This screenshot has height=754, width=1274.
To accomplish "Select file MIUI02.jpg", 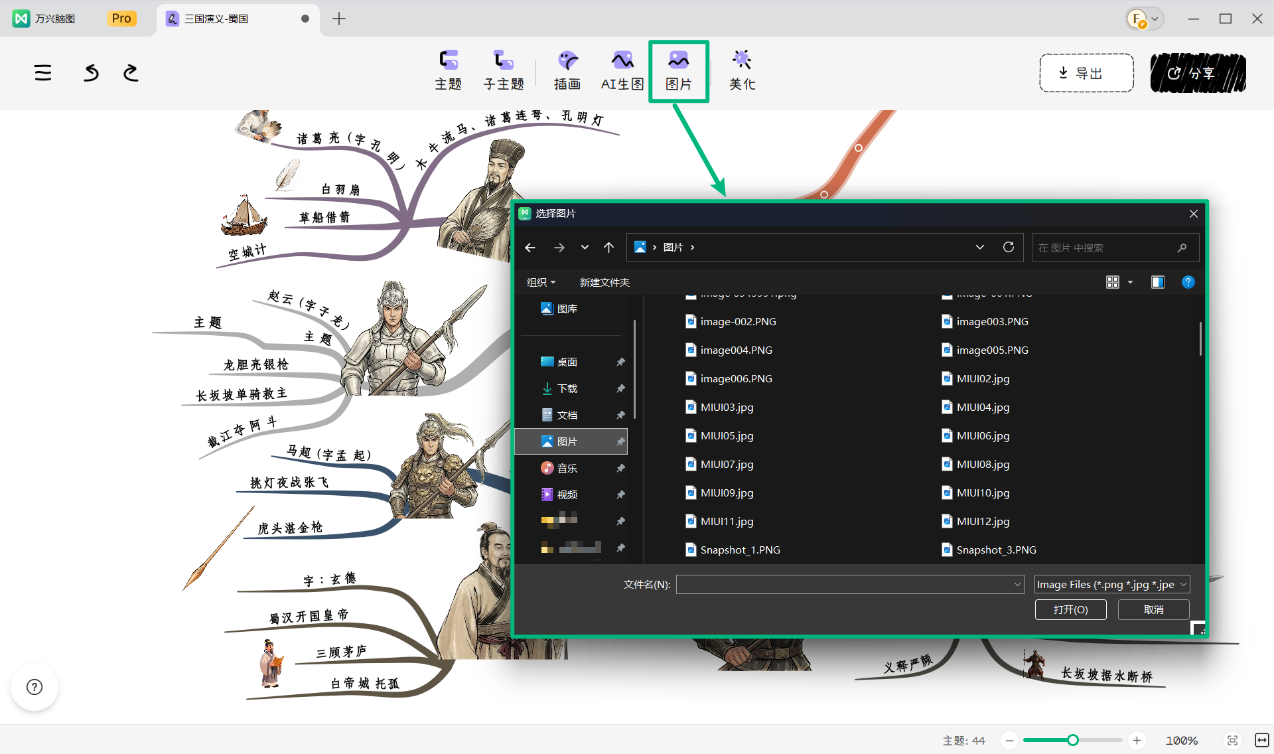I will click(976, 378).
